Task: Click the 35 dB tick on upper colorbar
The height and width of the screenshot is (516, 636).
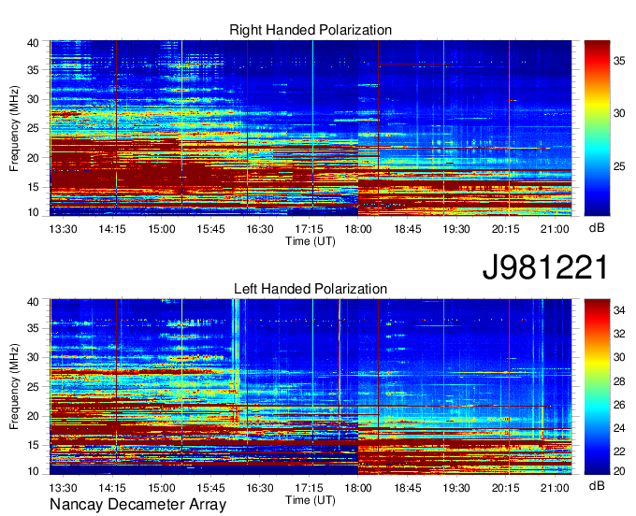Action: point(619,61)
